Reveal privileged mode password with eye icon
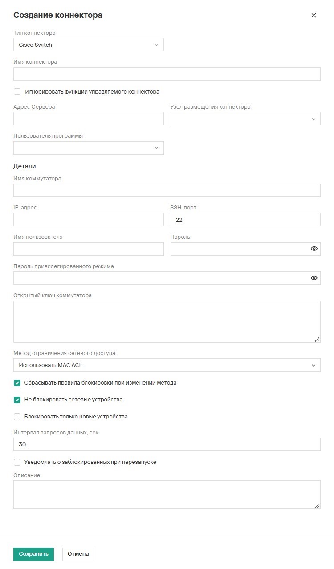Viewport: 334px width, 569px height. [314, 278]
